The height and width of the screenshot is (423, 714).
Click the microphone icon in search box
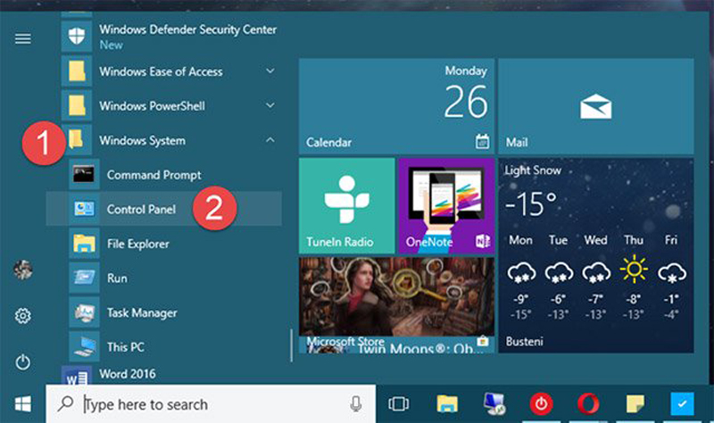356,404
